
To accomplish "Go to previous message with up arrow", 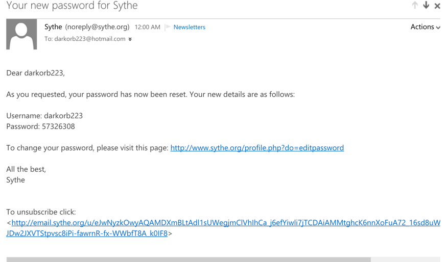I will (x=415, y=5).
